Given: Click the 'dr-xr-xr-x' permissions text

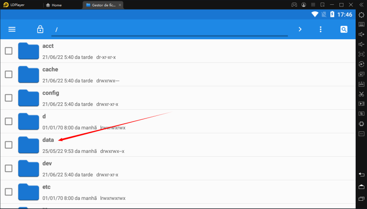Looking at the screenshot, I should (x=106, y=57).
